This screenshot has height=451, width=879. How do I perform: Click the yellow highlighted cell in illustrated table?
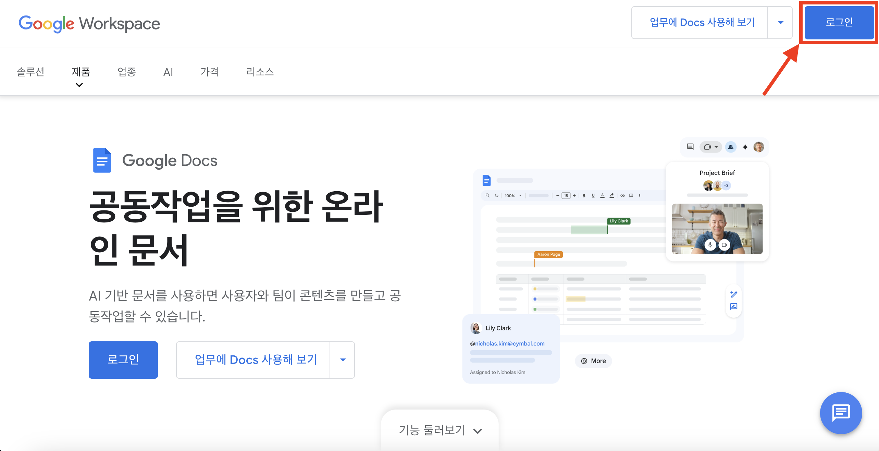[x=575, y=299]
